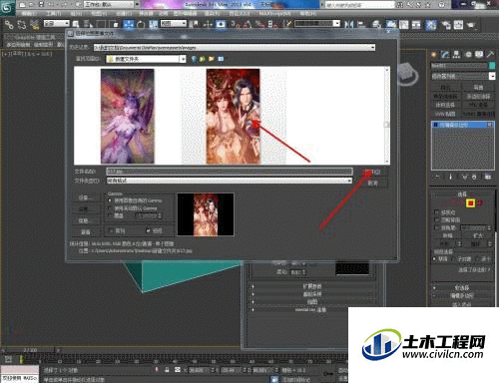
Task: Toggle Window/Crossing selection mode
Action: tap(115, 24)
